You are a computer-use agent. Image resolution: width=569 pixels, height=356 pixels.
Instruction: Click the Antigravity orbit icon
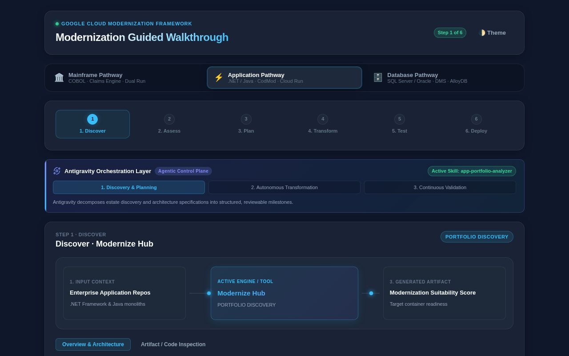pos(57,171)
